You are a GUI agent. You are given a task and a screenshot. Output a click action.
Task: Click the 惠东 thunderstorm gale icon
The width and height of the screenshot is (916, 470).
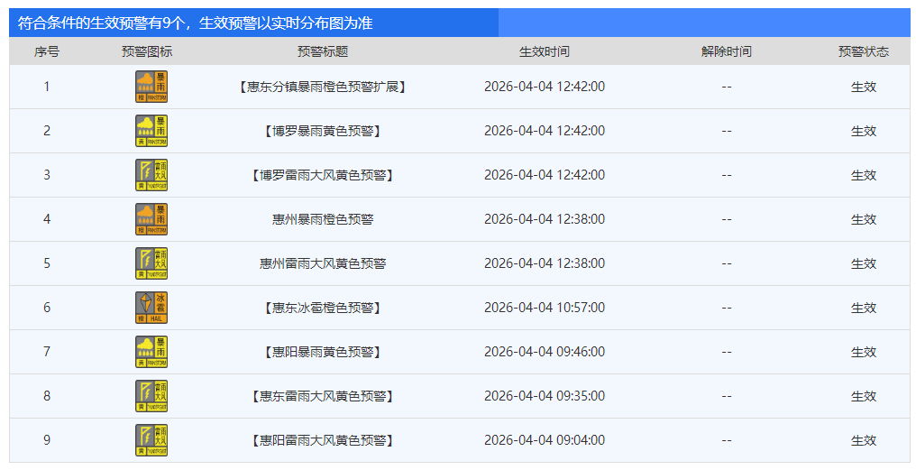[151, 396]
